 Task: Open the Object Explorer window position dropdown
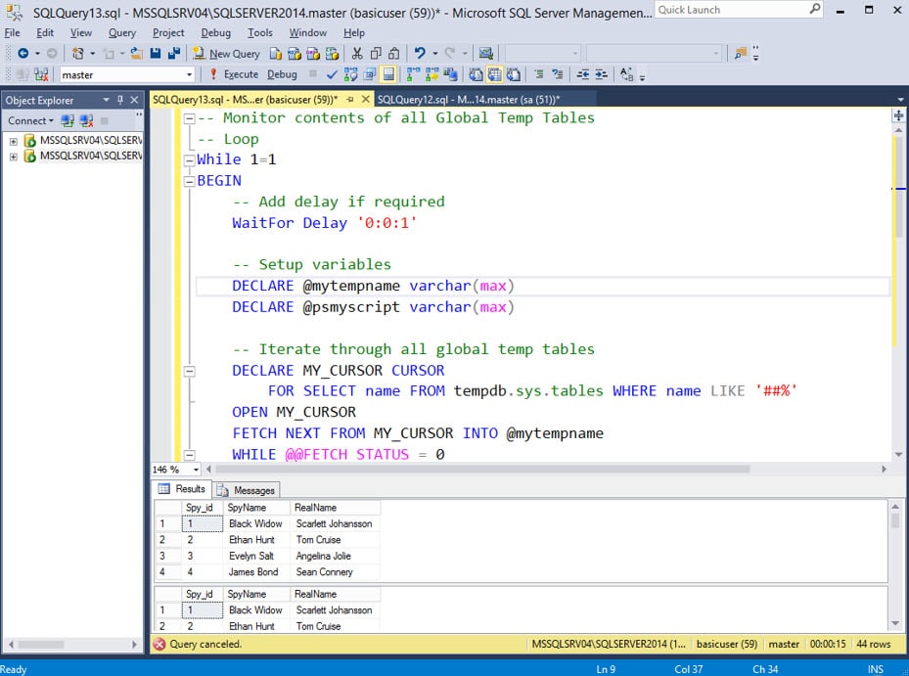[x=106, y=100]
